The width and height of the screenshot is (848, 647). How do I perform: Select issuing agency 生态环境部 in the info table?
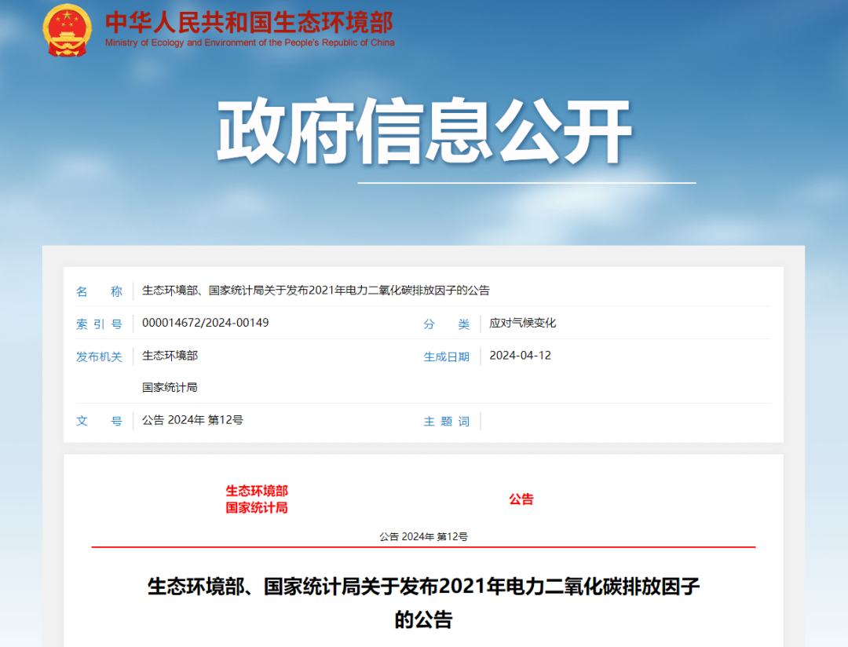click(x=170, y=356)
